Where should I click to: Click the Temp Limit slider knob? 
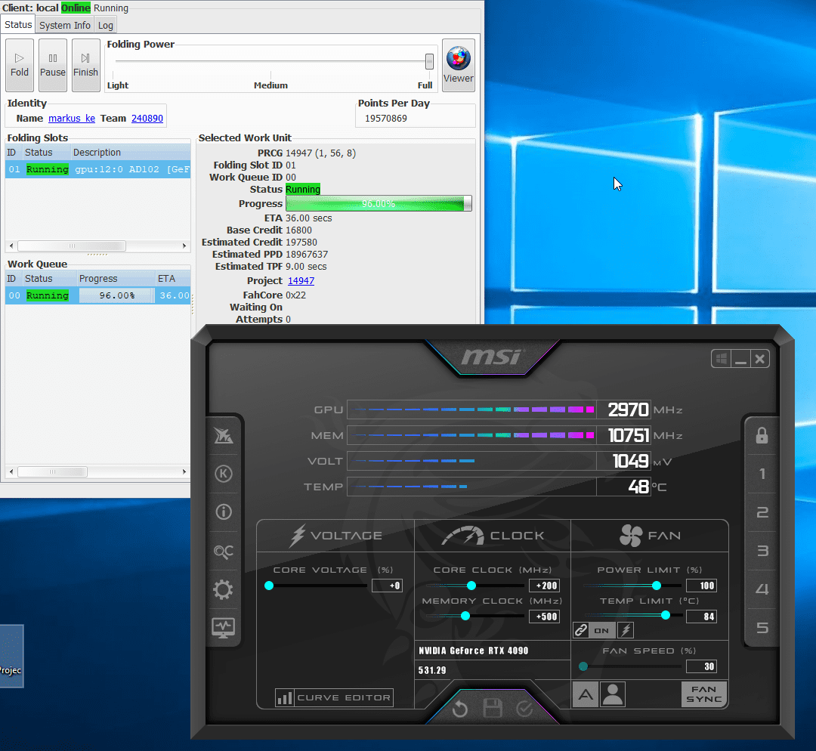666,615
